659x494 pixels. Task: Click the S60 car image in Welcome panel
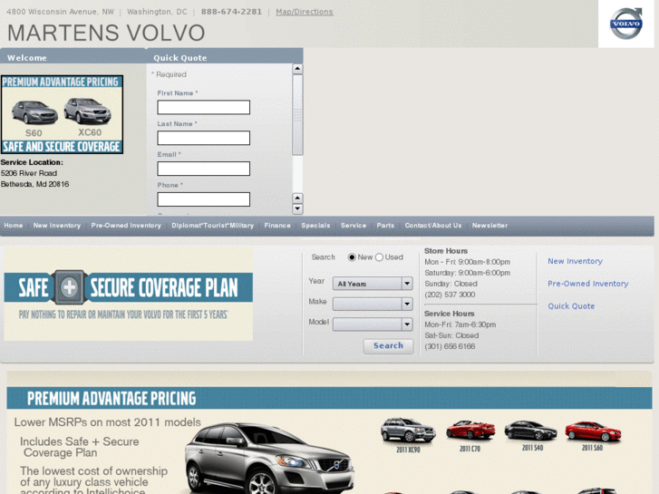click(x=34, y=112)
